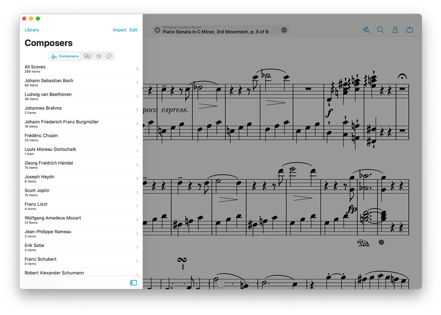Viewport: 441px width, 315px height.
Task: Open Johannes Brahms scores
Action: pos(81,110)
